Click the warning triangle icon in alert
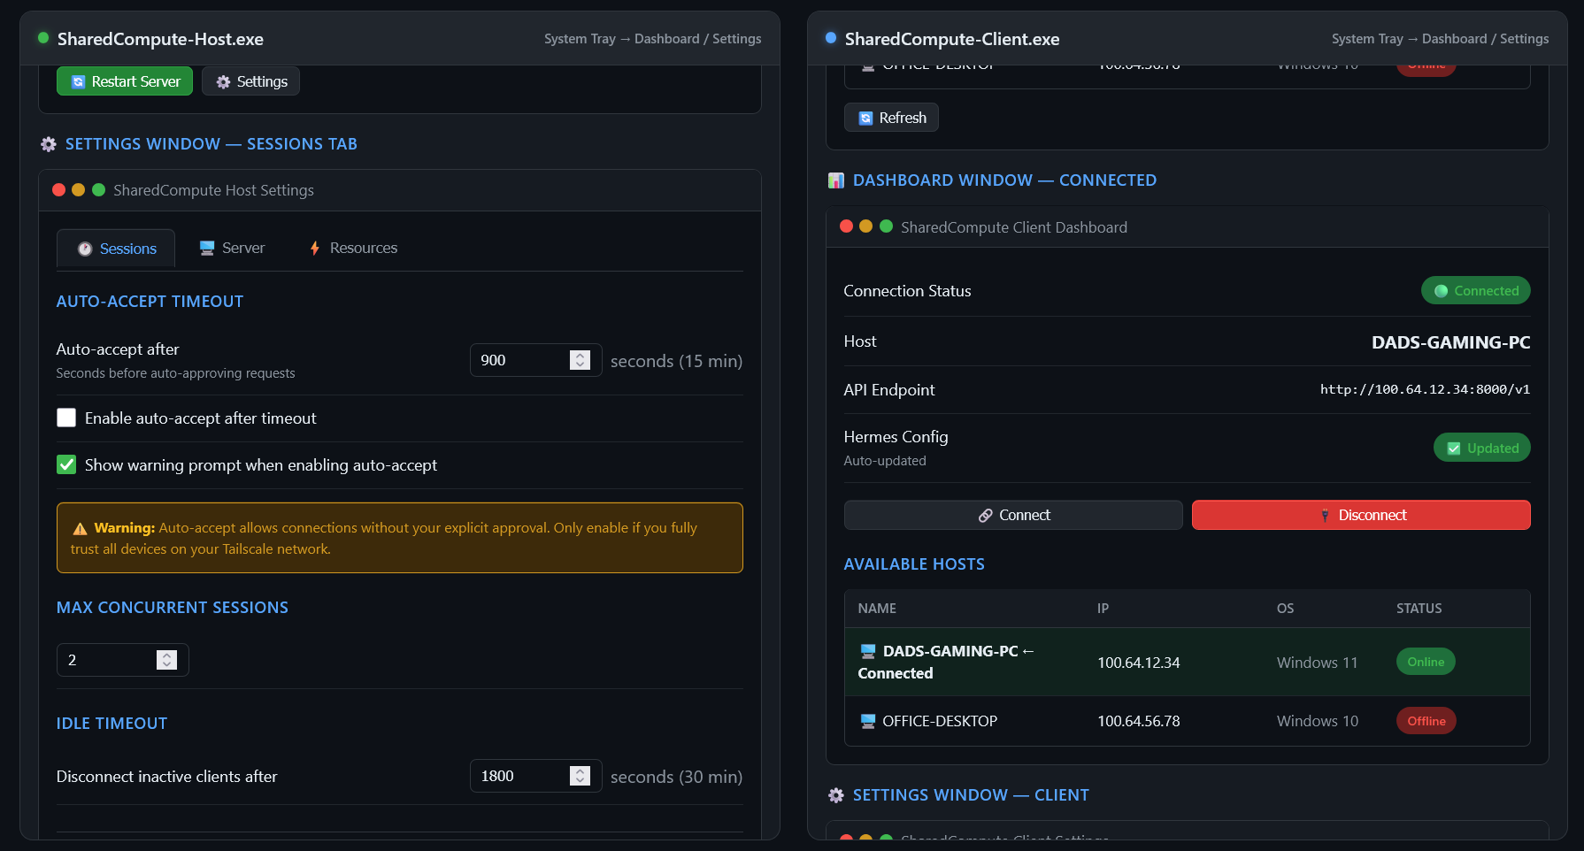The image size is (1584, 851). pyautogui.click(x=80, y=528)
